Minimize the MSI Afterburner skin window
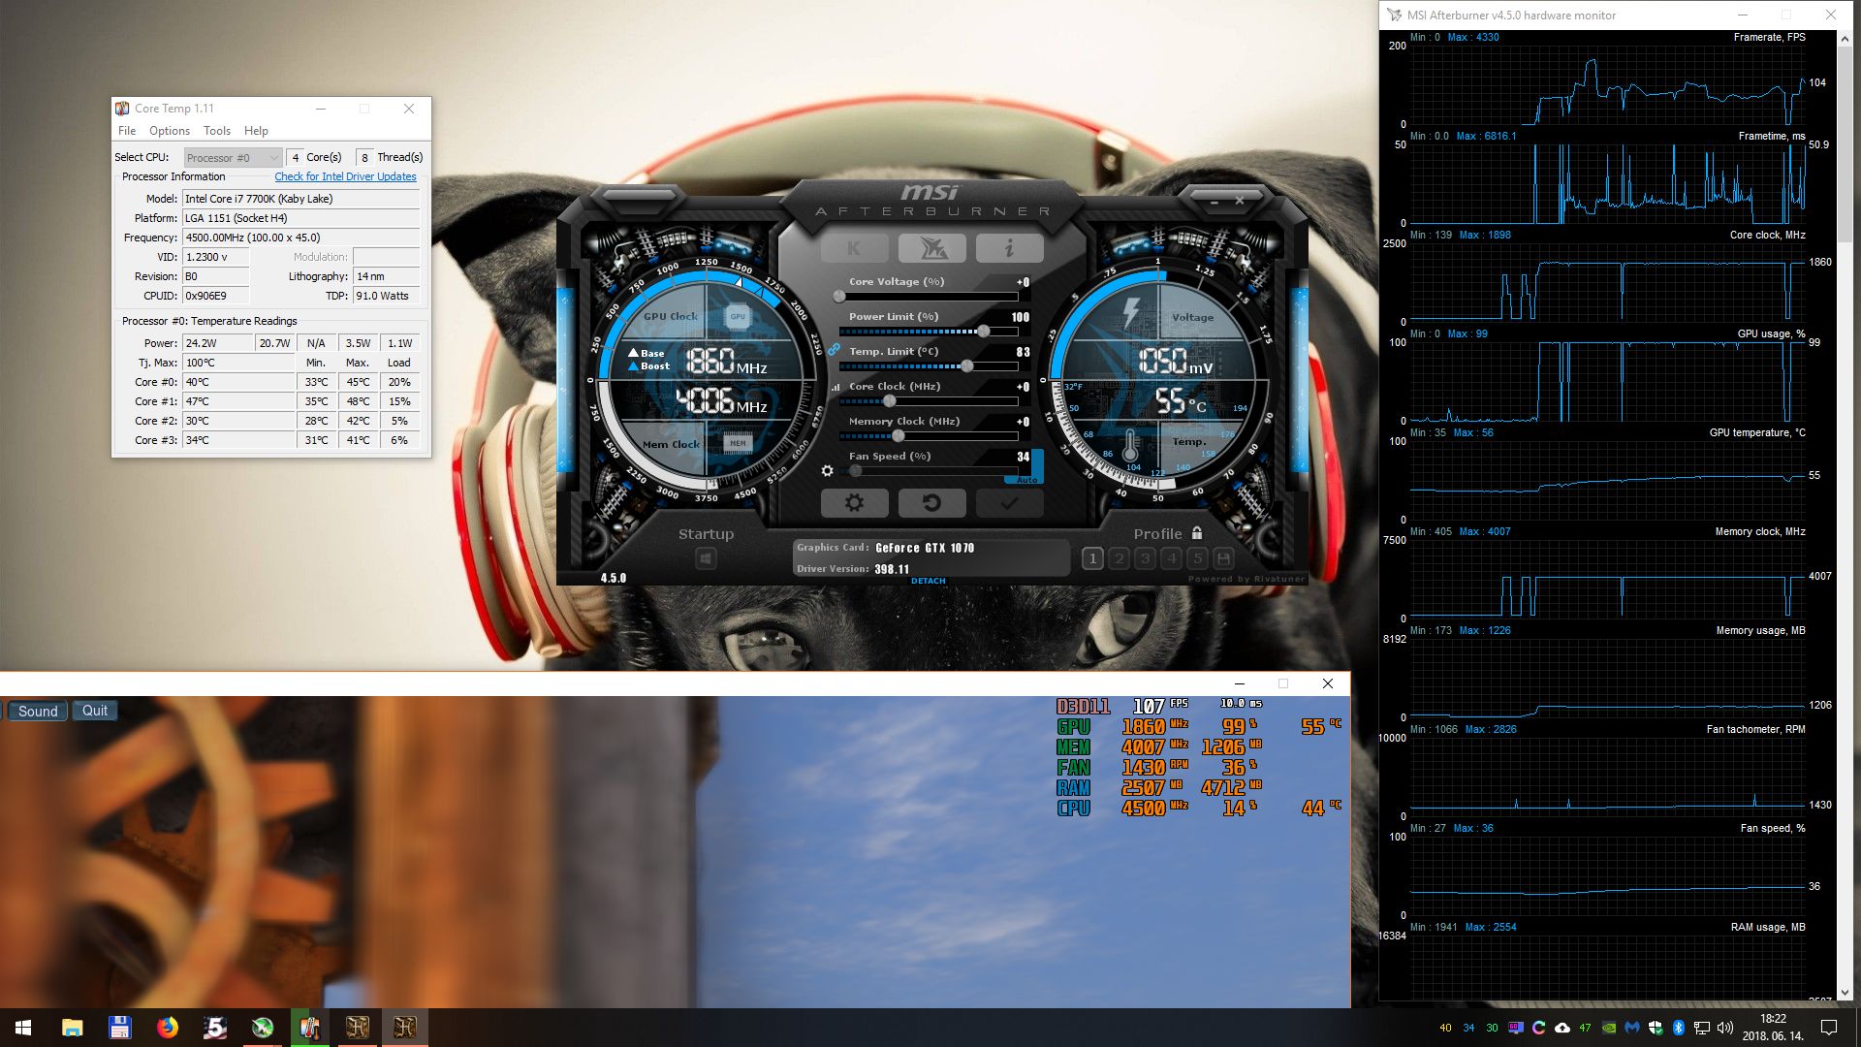Screen dimensions: 1861x1047 point(1214,202)
